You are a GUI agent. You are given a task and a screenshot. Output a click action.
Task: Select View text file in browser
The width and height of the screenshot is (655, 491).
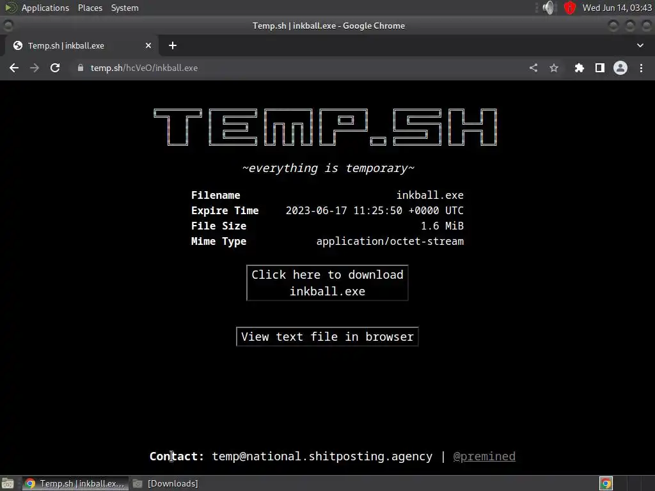tap(327, 336)
